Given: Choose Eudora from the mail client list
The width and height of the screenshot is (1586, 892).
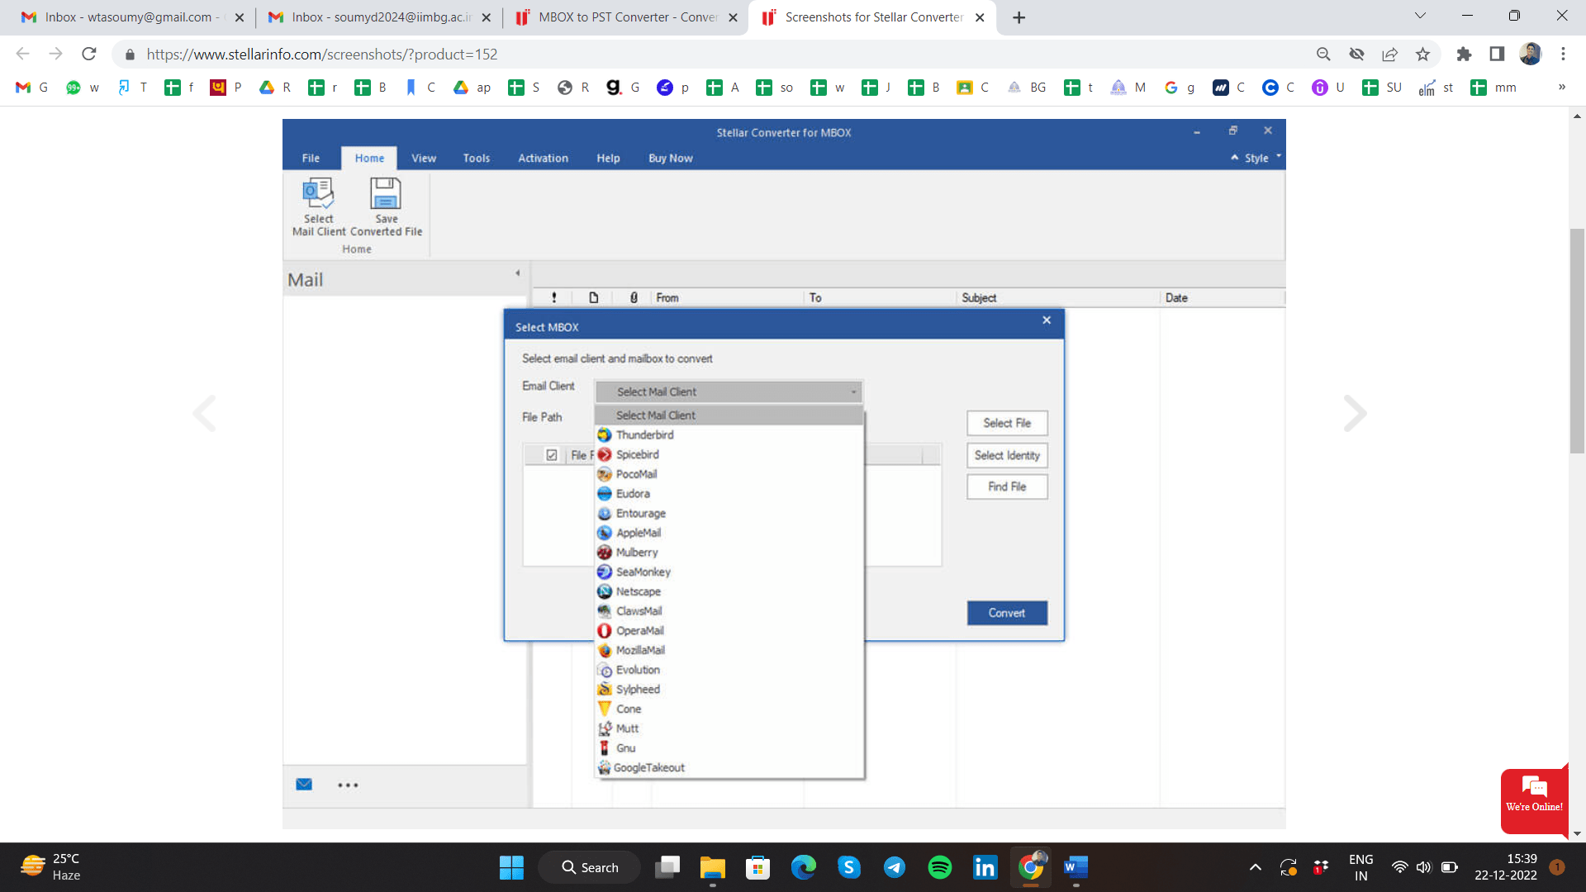Looking at the screenshot, I should [729, 494].
